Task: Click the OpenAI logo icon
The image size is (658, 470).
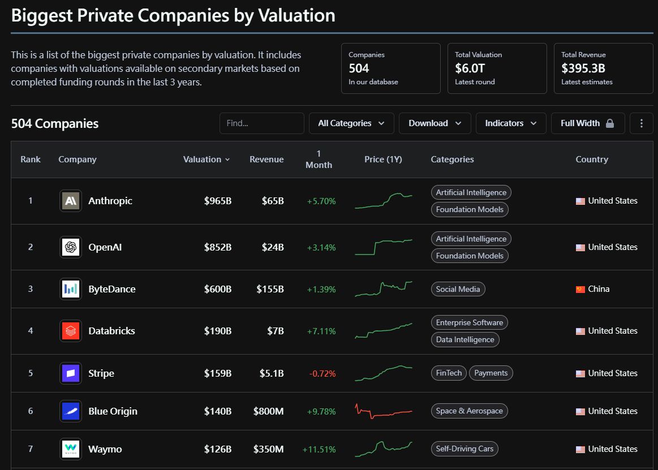Action: tap(71, 247)
